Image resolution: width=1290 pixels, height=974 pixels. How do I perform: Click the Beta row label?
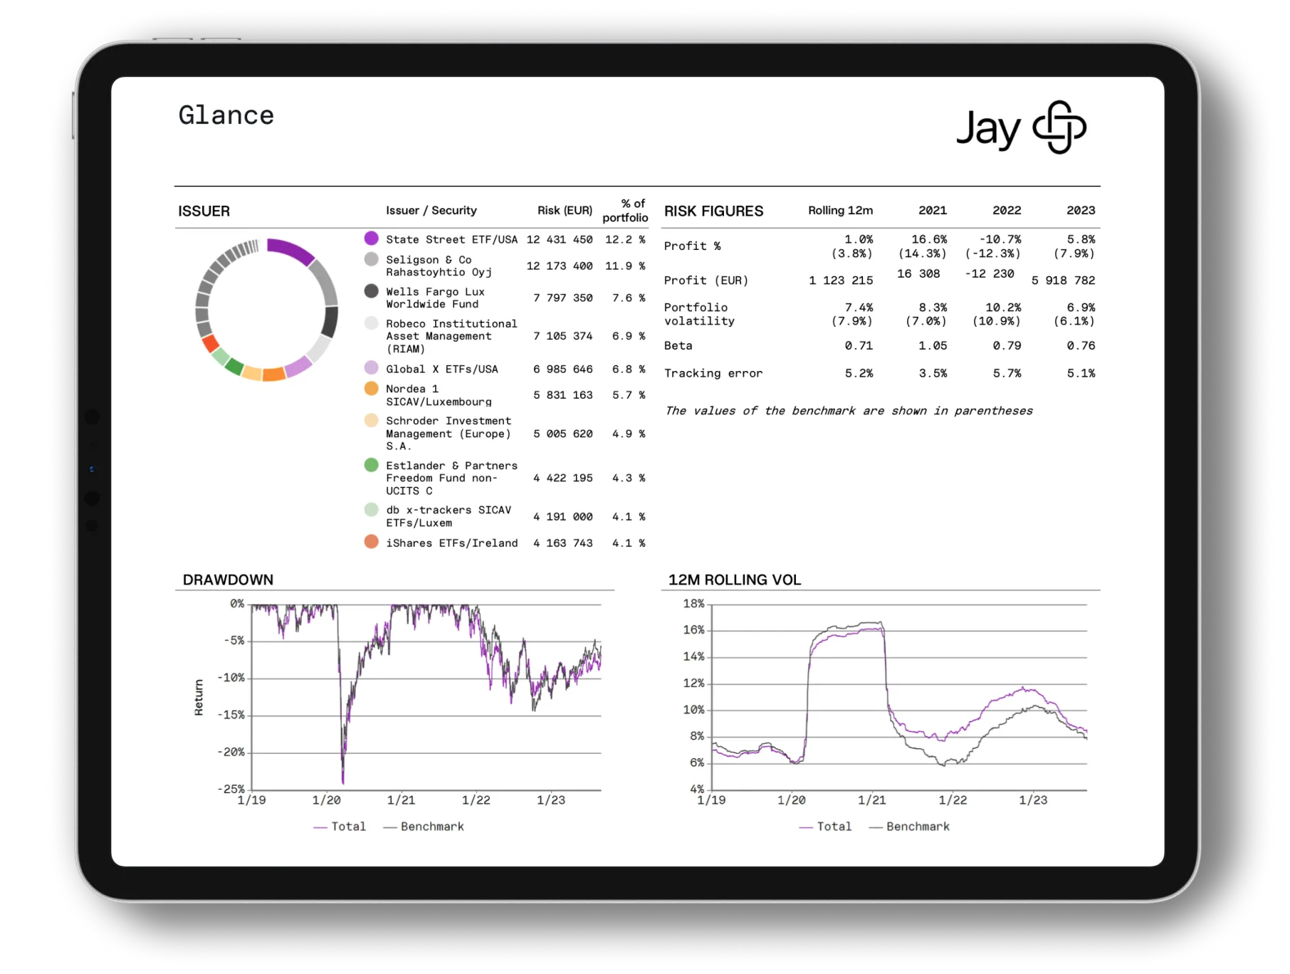click(678, 345)
